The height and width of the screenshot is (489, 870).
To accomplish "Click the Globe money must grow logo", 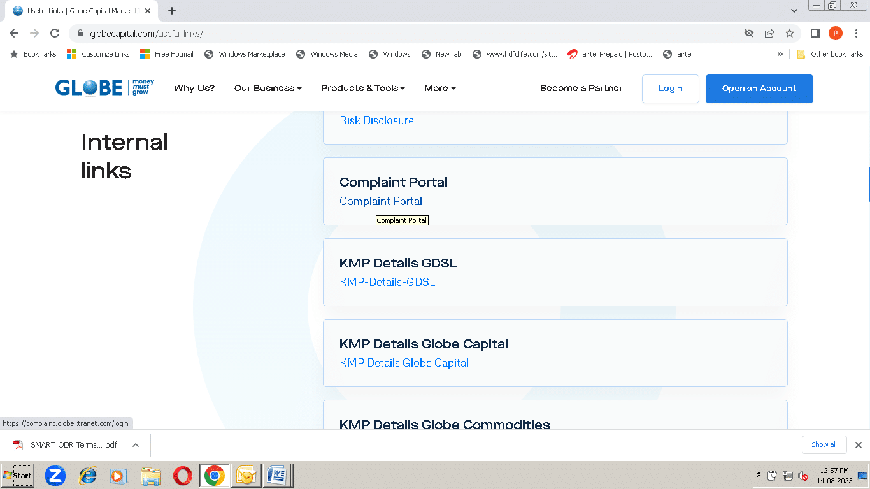I will point(104,88).
